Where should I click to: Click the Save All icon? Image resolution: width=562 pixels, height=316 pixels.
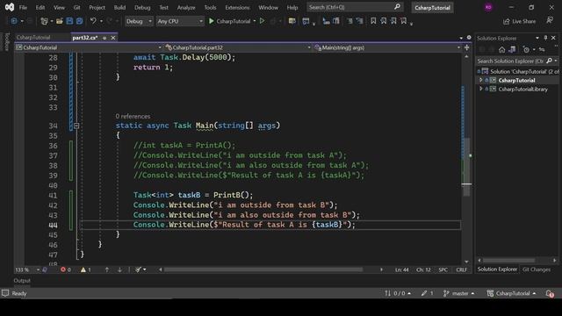click(80, 21)
